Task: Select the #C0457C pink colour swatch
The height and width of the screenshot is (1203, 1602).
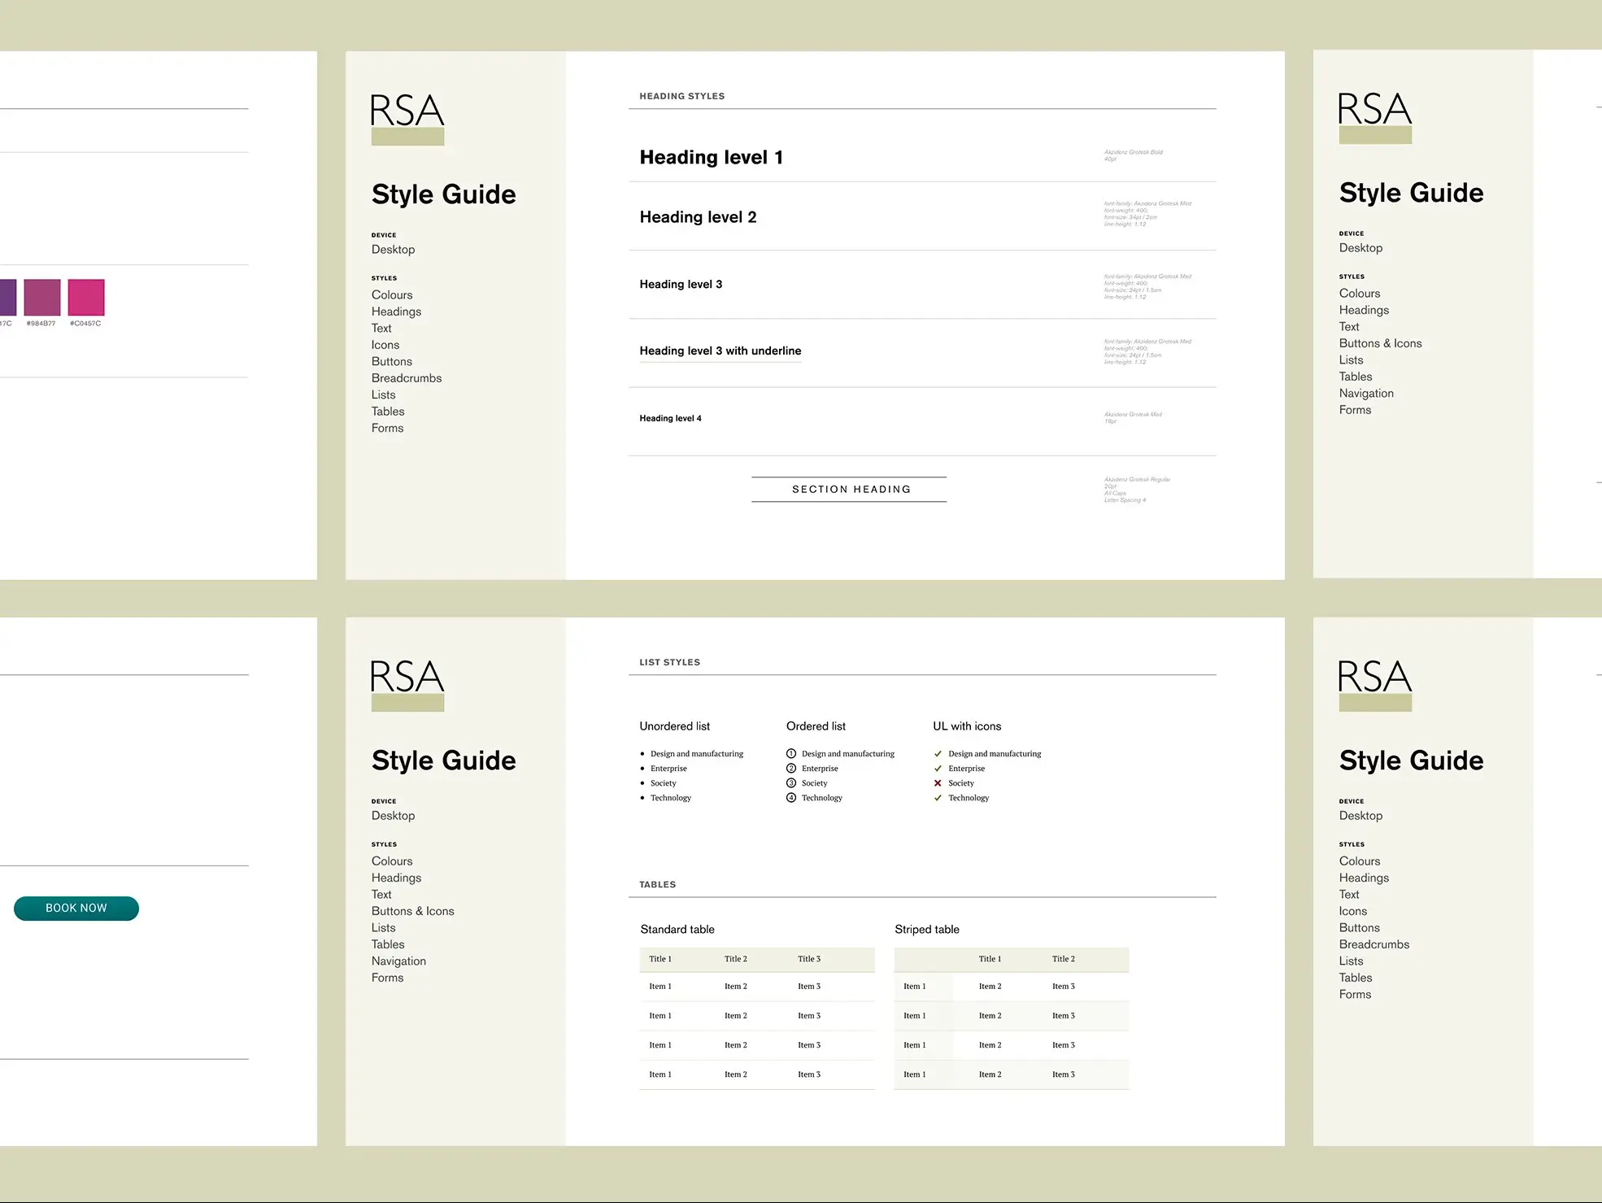Action: [86, 298]
